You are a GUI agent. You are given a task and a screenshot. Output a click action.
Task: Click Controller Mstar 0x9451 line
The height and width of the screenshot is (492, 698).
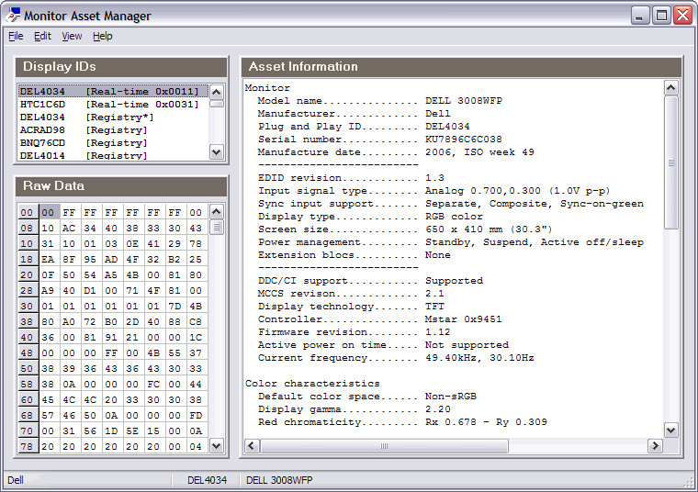[x=379, y=319]
